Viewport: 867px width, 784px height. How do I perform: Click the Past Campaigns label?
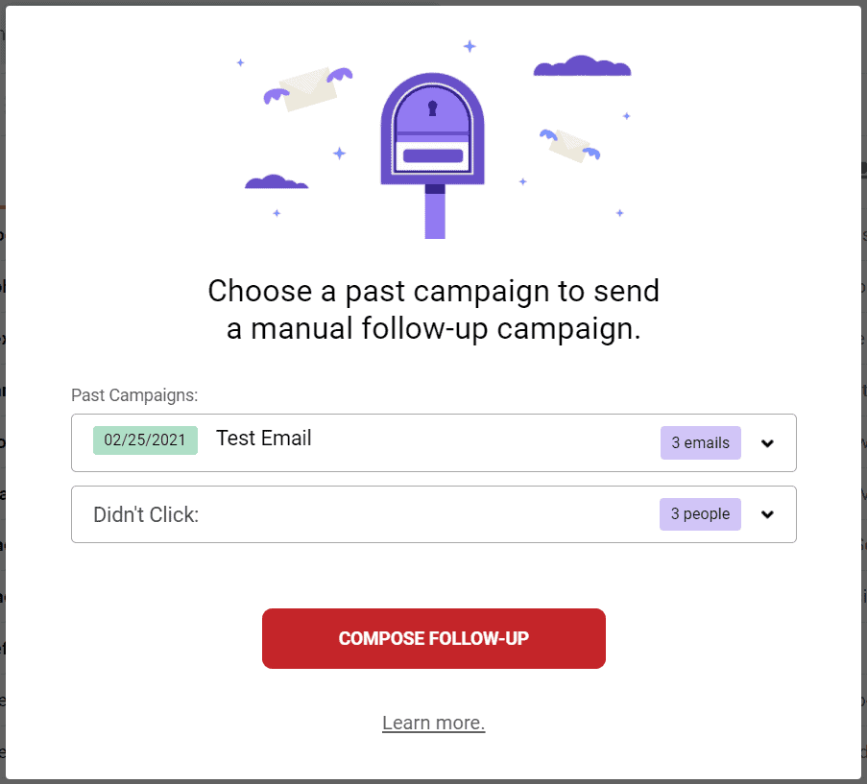(134, 395)
